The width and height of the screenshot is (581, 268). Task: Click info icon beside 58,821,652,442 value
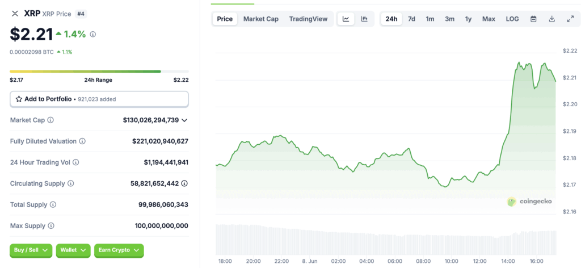point(184,183)
